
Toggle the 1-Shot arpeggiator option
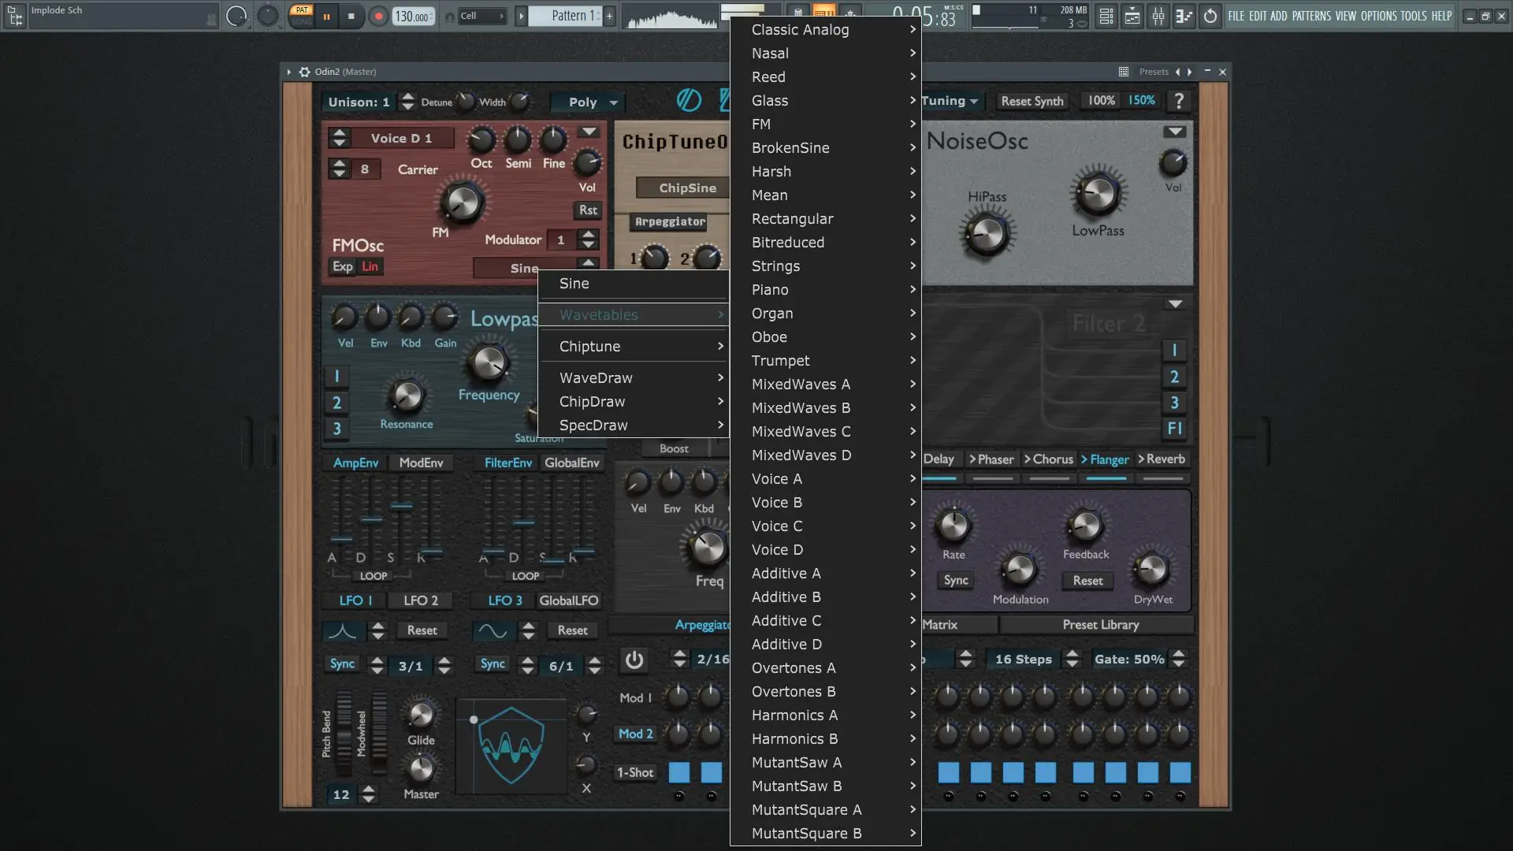point(634,772)
